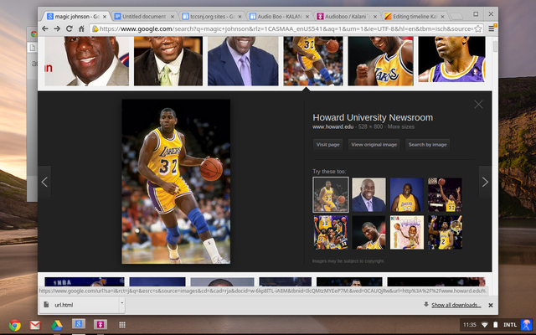Go forward with the browser forward arrow
The width and height of the screenshot is (536, 335).
(x=57, y=28)
